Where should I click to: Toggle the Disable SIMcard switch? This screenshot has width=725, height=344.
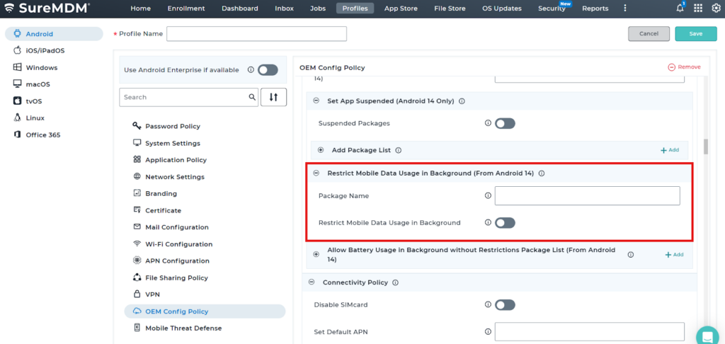(x=505, y=305)
